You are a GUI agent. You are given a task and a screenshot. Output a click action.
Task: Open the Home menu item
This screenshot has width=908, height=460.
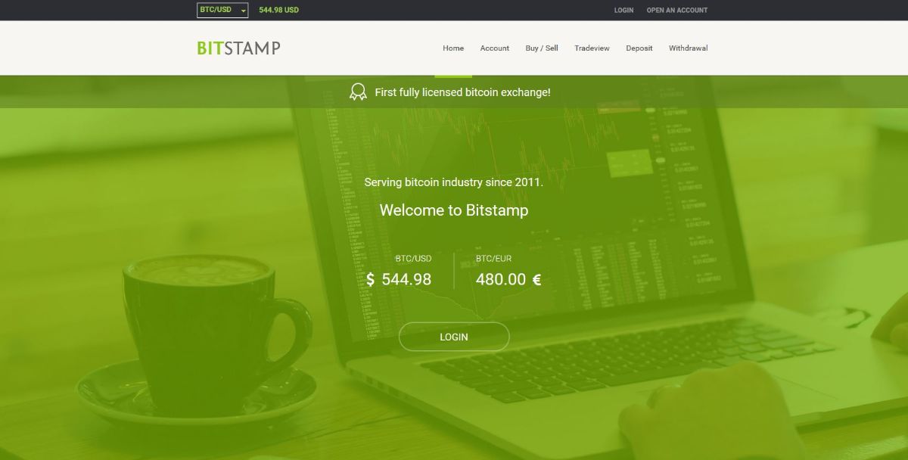(x=453, y=48)
